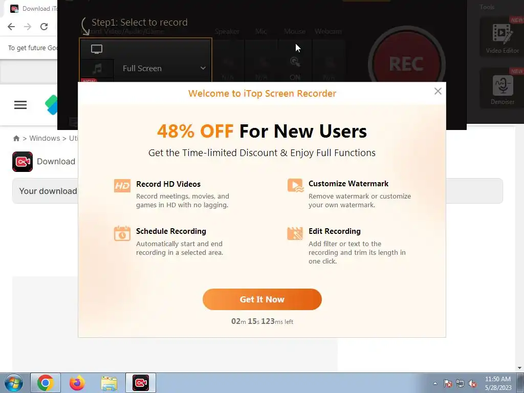Click the Customize Watermark icon
This screenshot has width=524, height=393.
point(295,185)
